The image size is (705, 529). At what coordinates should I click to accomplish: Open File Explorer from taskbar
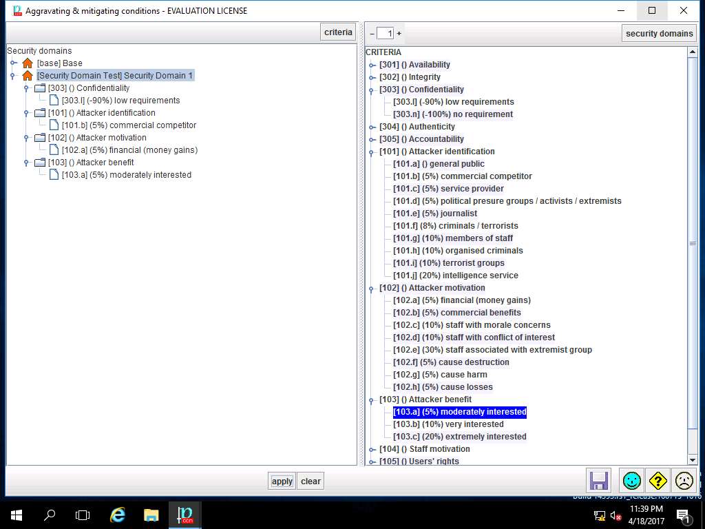coord(151,515)
